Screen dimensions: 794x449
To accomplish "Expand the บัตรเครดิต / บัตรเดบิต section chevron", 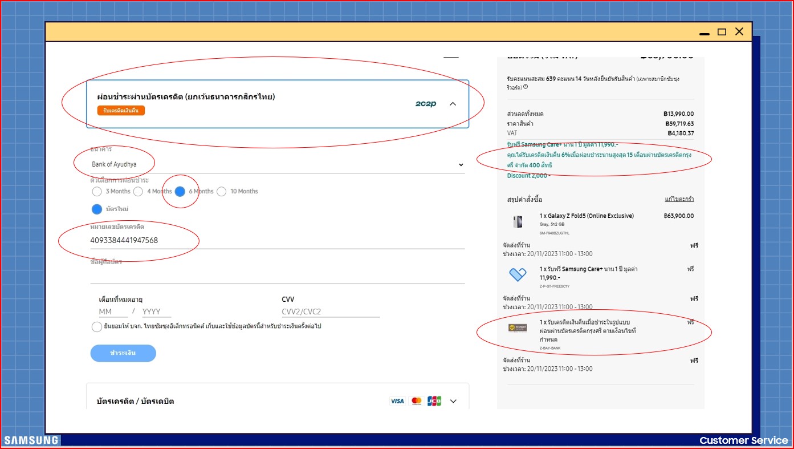I will tap(454, 401).
